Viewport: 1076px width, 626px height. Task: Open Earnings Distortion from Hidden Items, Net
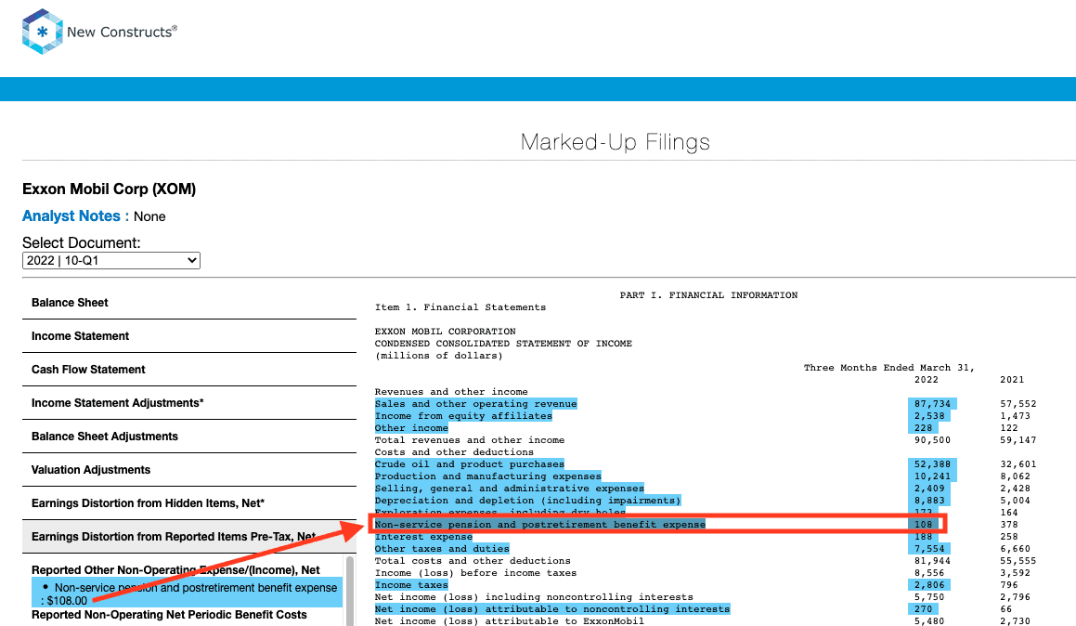(x=189, y=503)
